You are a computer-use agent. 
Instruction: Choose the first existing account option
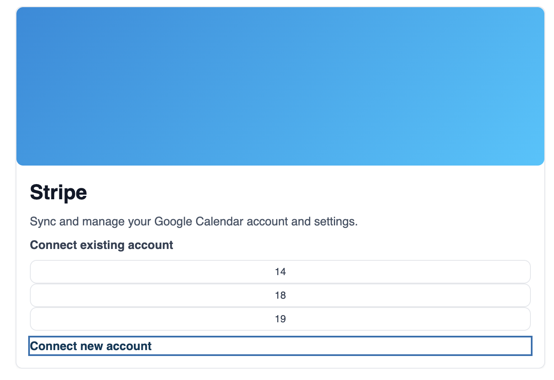(x=280, y=272)
